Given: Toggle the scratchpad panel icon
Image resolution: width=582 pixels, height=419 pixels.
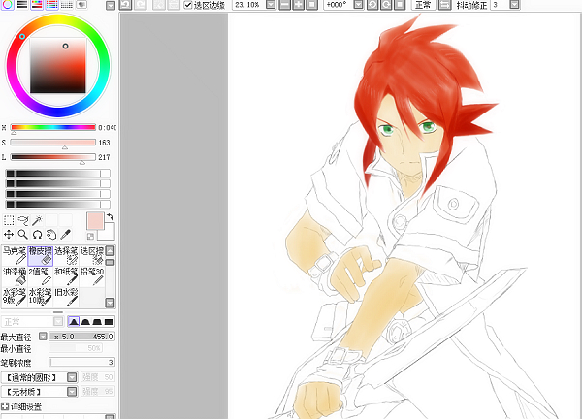Looking at the screenshot, I should [x=81, y=5].
